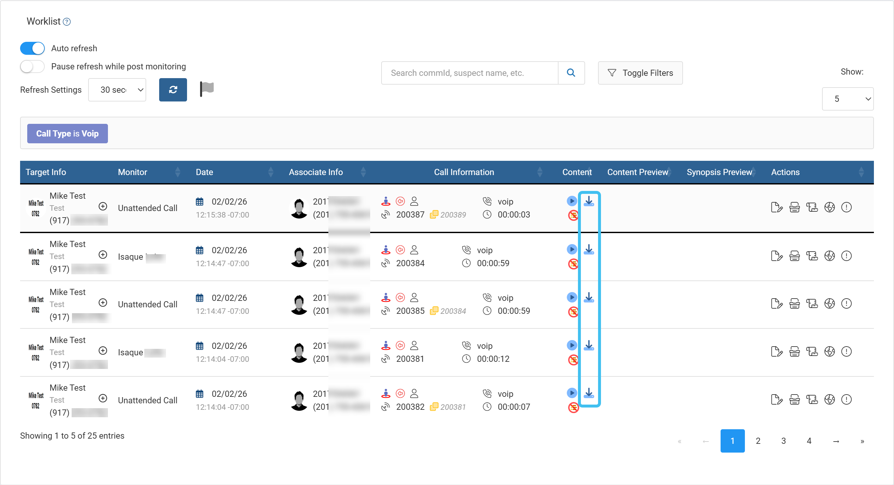Click printer icon for call 200385 row
The width and height of the screenshot is (894, 485).
[794, 303]
